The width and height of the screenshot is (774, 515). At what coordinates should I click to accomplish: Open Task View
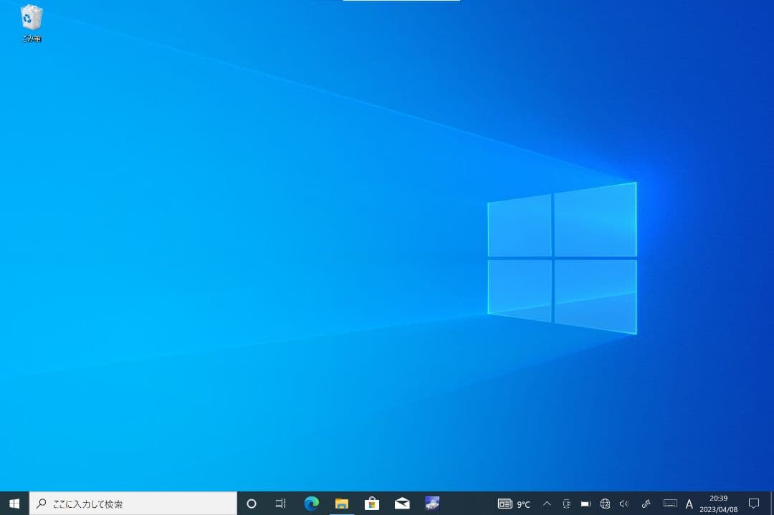pyautogui.click(x=280, y=504)
